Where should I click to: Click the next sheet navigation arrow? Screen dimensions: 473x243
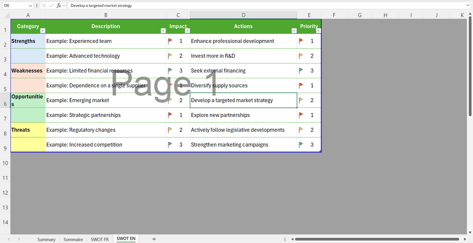(19, 239)
